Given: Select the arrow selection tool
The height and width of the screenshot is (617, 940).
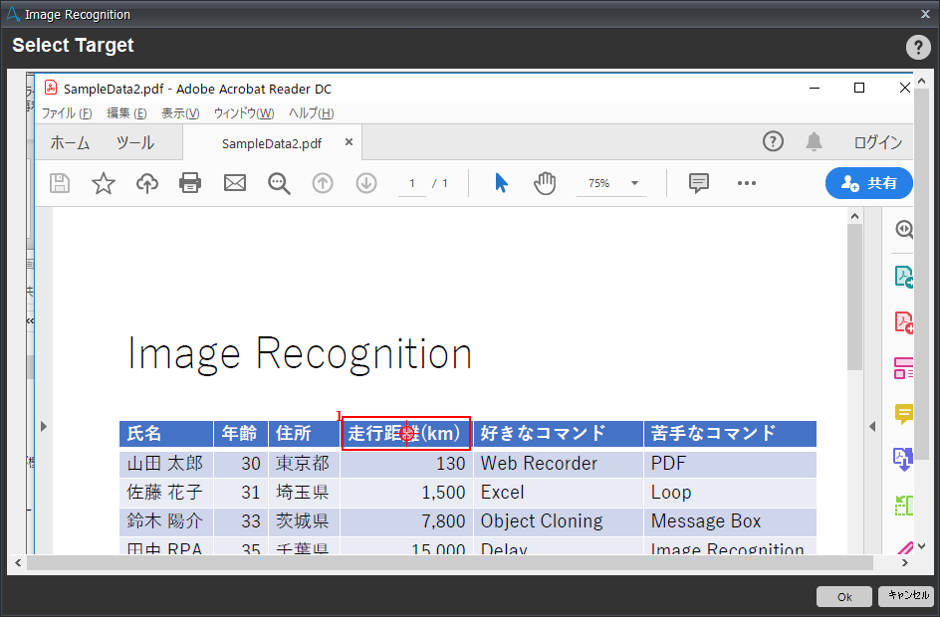Looking at the screenshot, I should pos(501,183).
